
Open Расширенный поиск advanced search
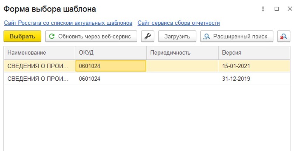click(237, 36)
